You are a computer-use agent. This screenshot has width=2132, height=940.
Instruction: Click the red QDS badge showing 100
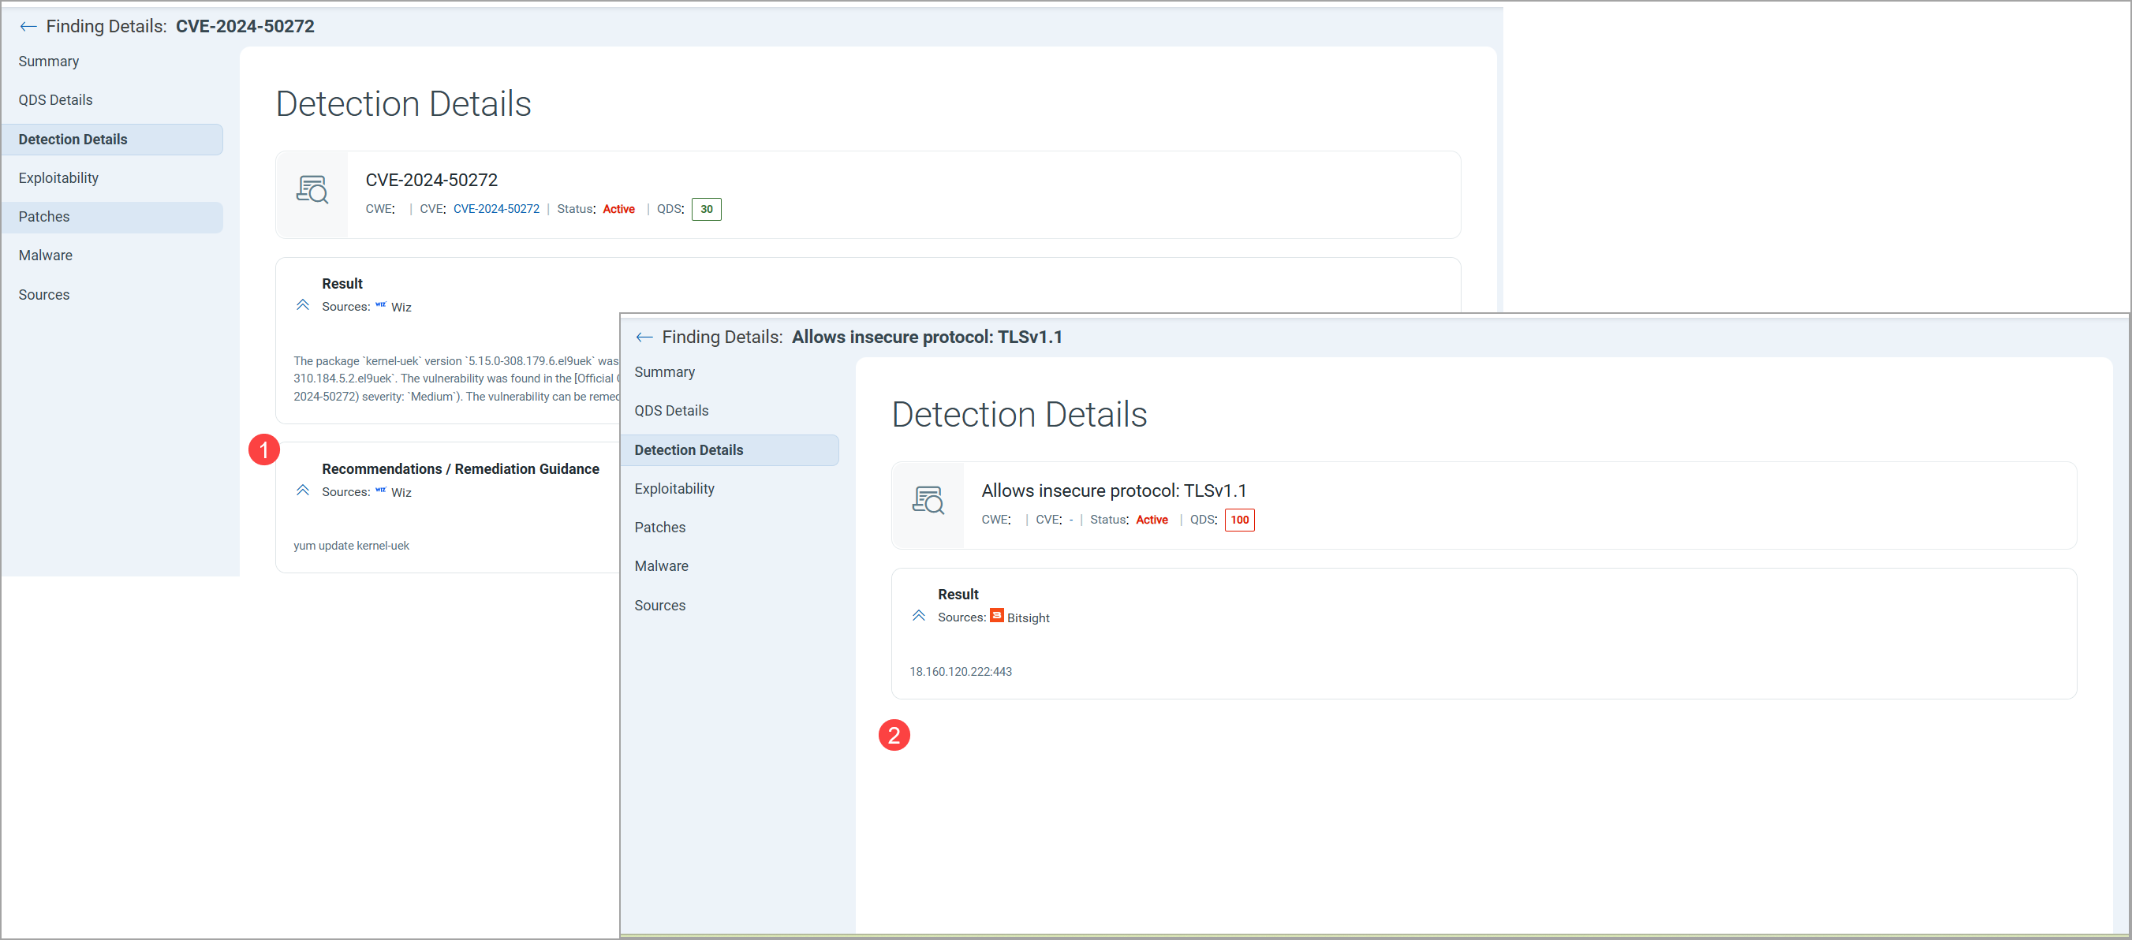coord(1238,520)
